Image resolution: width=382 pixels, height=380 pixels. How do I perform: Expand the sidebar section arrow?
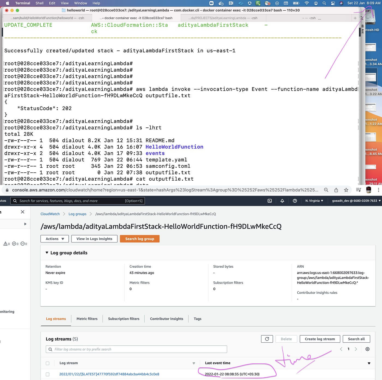(x=25, y=224)
